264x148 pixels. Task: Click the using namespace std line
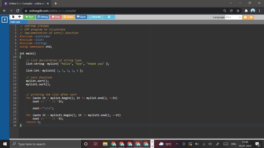[x=36, y=47]
